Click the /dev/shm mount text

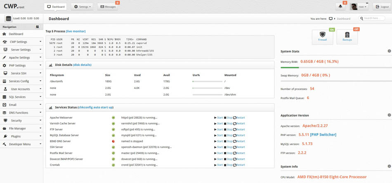tap(230, 95)
